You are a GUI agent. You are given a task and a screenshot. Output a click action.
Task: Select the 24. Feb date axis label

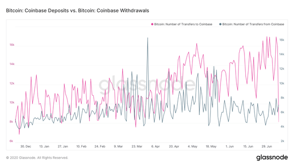[100, 146]
